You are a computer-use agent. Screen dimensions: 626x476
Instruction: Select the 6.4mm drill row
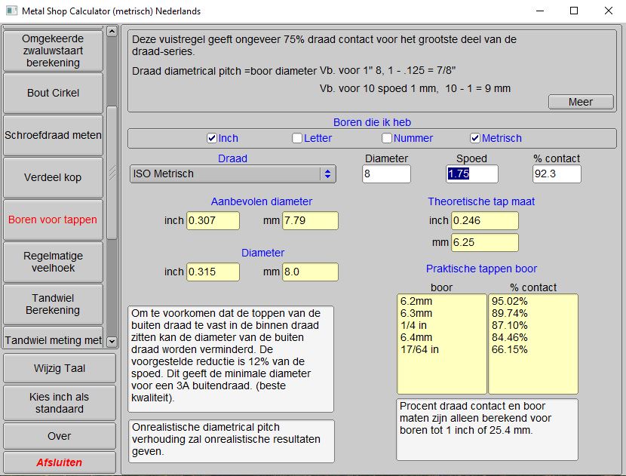442,337
